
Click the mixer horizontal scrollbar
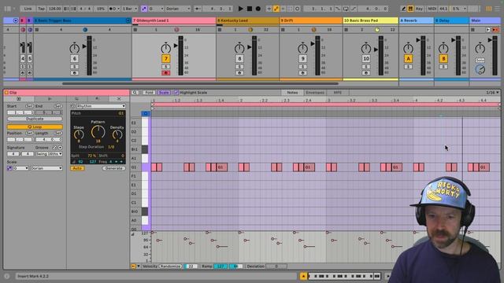tap(200, 84)
